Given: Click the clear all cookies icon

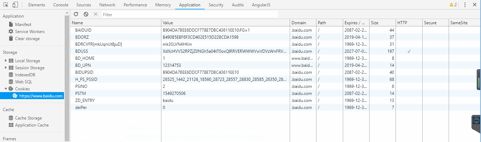Looking at the screenshot, I should pos(86,14).
